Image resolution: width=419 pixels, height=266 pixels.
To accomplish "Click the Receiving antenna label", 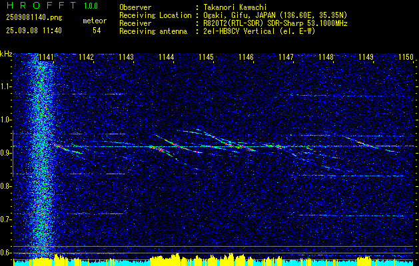I will [x=153, y=31].
